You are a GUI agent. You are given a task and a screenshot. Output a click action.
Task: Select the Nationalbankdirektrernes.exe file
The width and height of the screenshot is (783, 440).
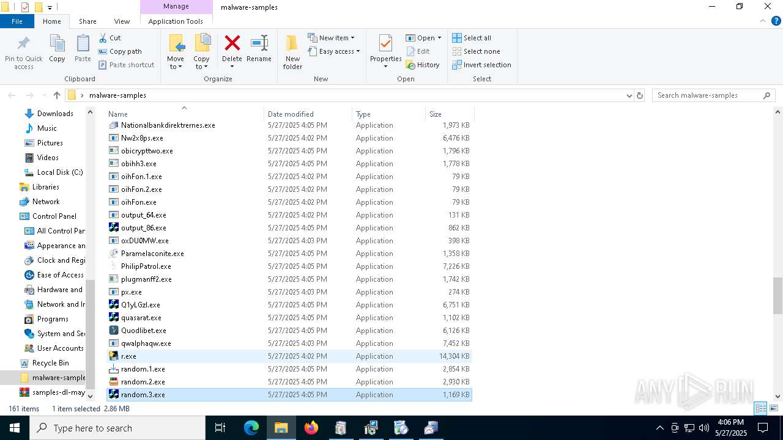coord(289,125)
